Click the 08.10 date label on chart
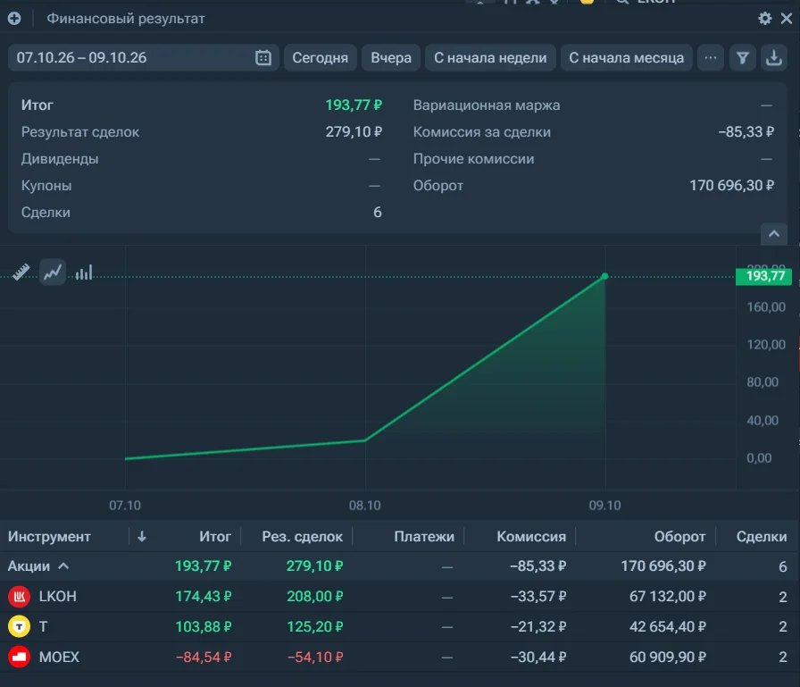Viewport: 800px width, 687px height. [x=365, y=506]
